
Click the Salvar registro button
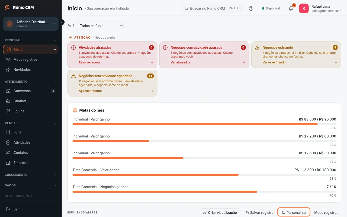point(259,212)
